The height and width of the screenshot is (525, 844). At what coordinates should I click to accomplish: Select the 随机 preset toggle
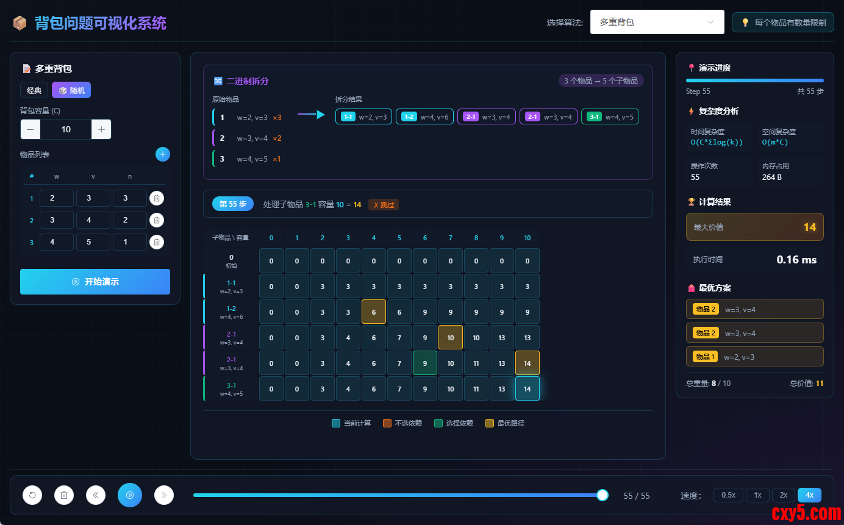(x=71, y=90)
